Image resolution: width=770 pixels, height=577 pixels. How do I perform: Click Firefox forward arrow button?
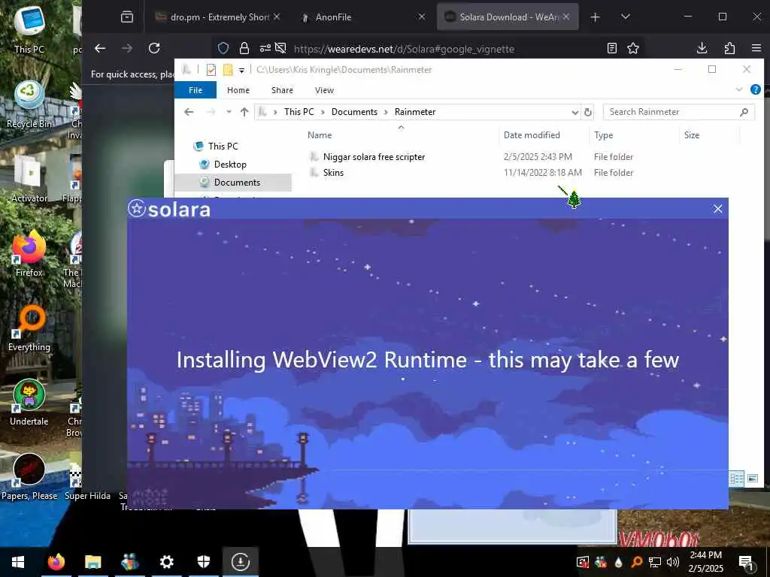tap(126, 48)
